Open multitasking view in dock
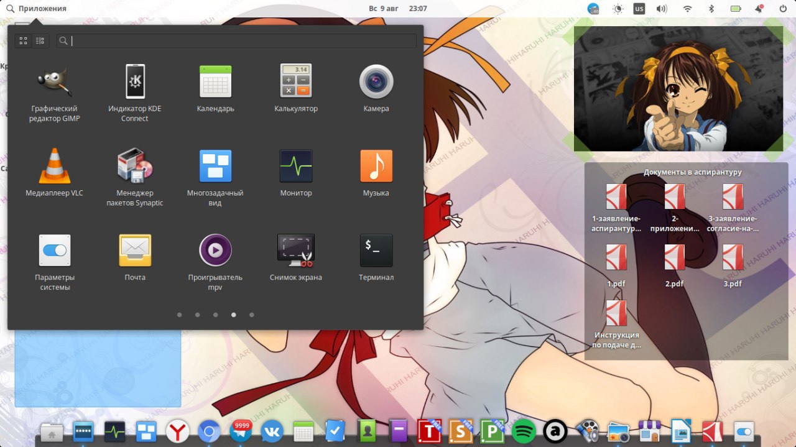The image size is (796, 447). 147,431
